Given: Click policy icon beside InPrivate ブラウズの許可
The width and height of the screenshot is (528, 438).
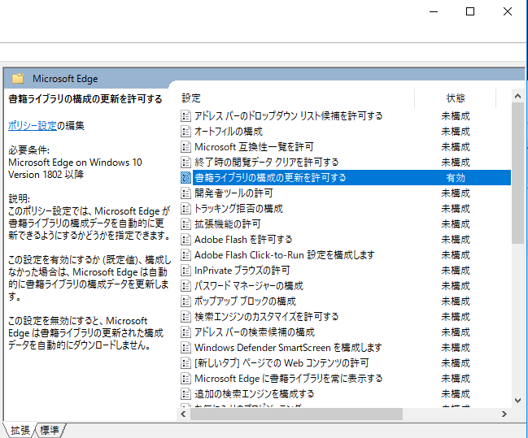Looking at the screenshot, I should (185, 271).
